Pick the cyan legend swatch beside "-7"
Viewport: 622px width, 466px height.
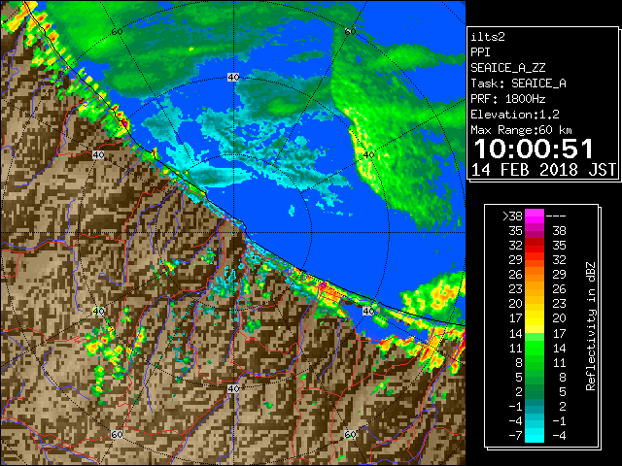tap(535, 436)
